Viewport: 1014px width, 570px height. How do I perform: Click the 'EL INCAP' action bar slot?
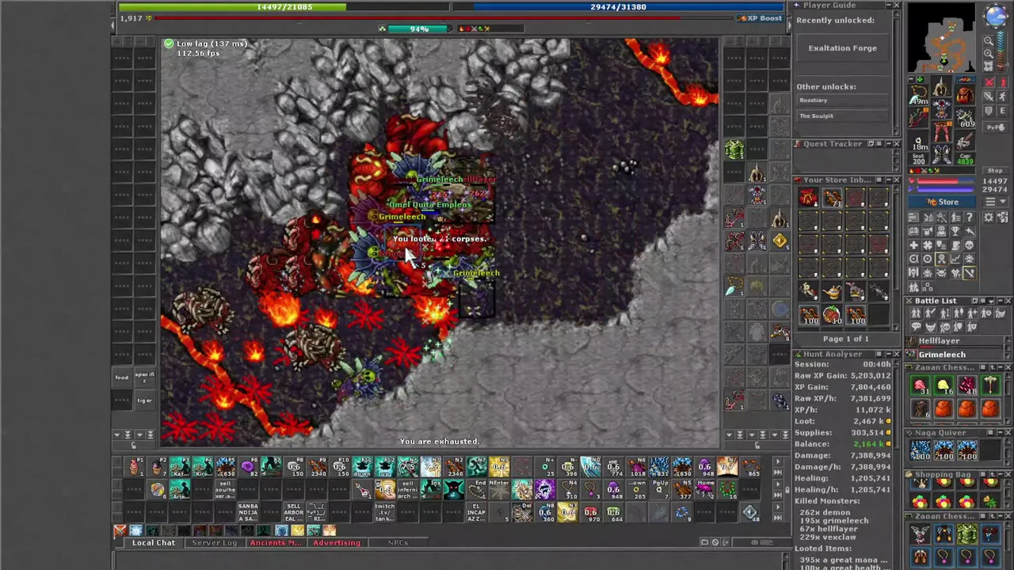coord(476,512)
